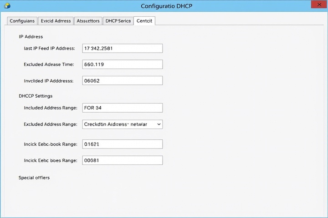This screenshot has height=218, width=328.
Task: Click the Configuratio DHCP title bar text
Action: [167, 6]
